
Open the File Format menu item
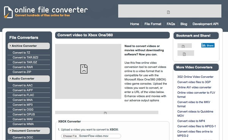coord(153,24)
